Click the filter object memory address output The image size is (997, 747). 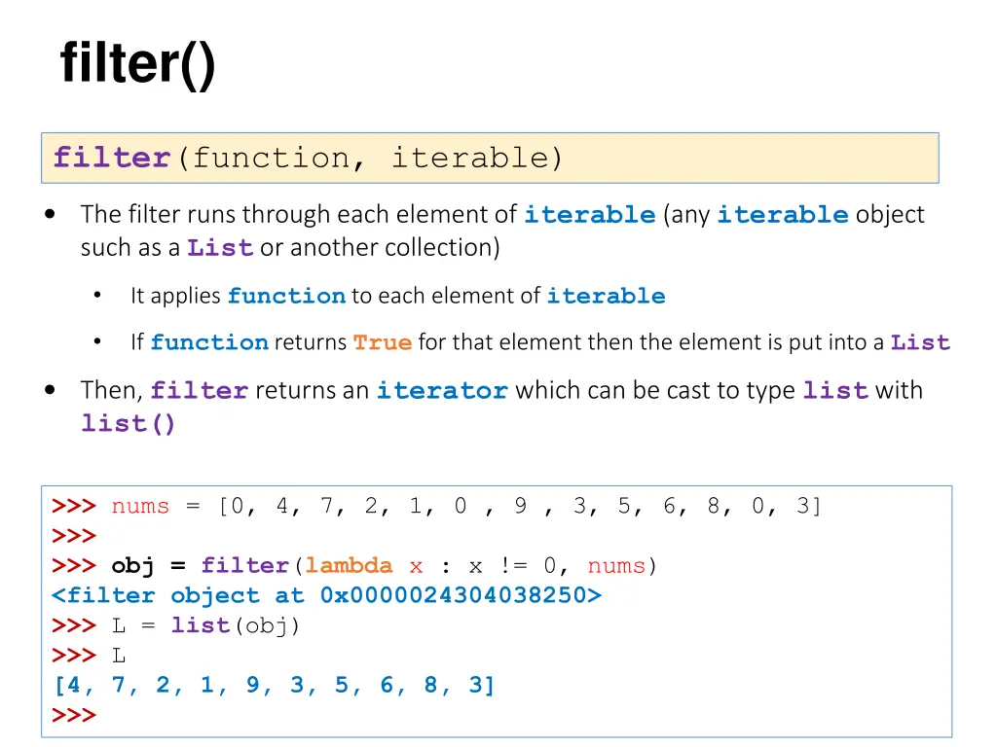click(326, 595)
